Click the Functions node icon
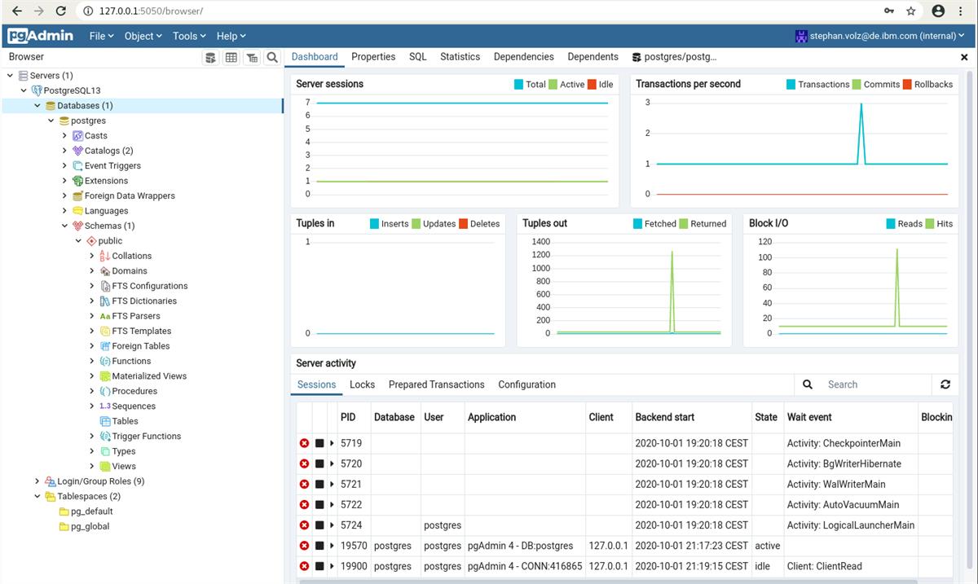978x584 pixels. point(105,361)
